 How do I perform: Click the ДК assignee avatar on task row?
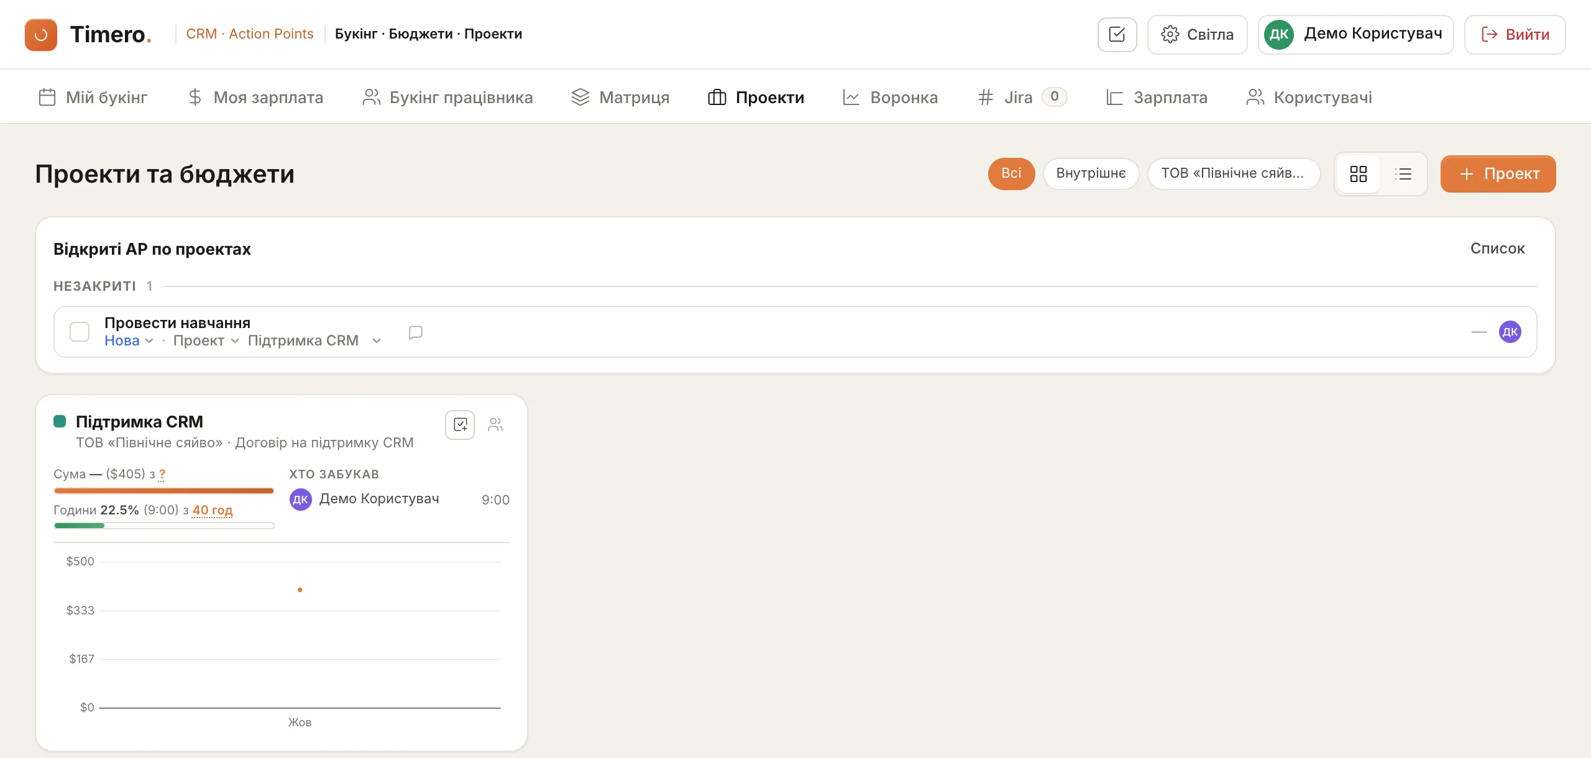[1510, 332]
